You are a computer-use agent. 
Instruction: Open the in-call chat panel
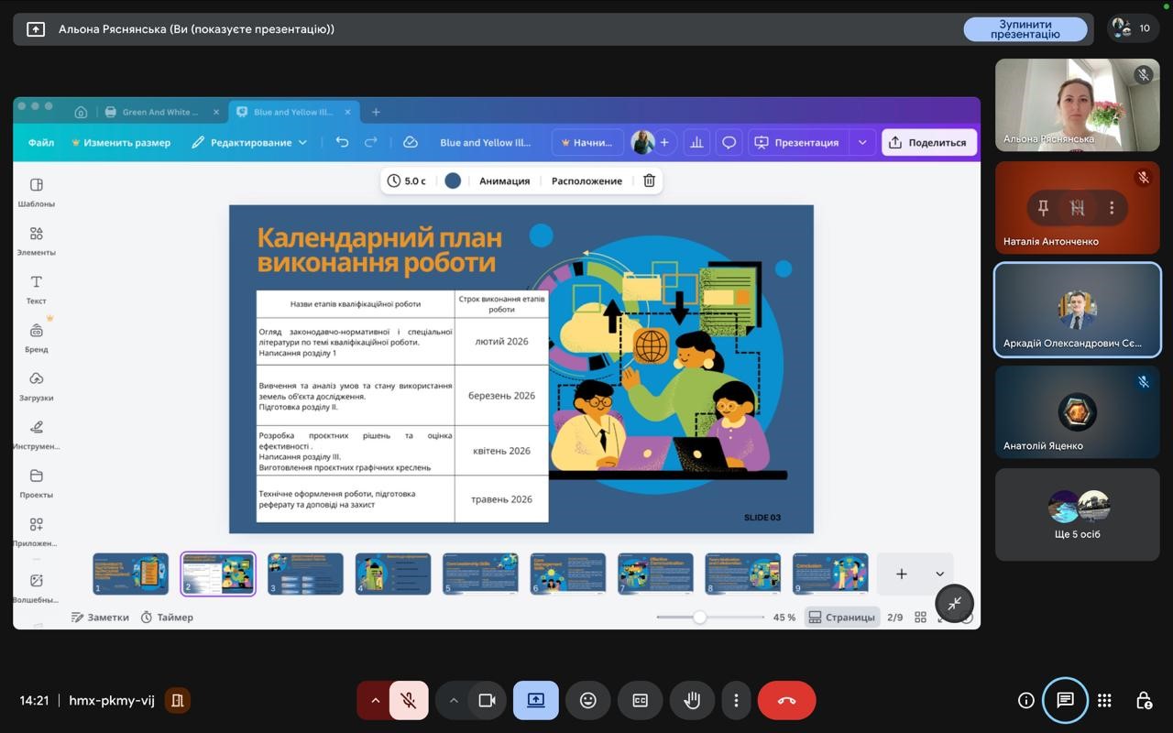click(1065, 700)
